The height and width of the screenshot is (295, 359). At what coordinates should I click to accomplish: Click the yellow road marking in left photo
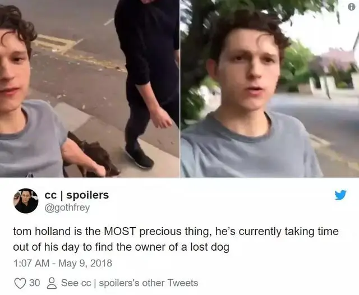tap(55, 44)
